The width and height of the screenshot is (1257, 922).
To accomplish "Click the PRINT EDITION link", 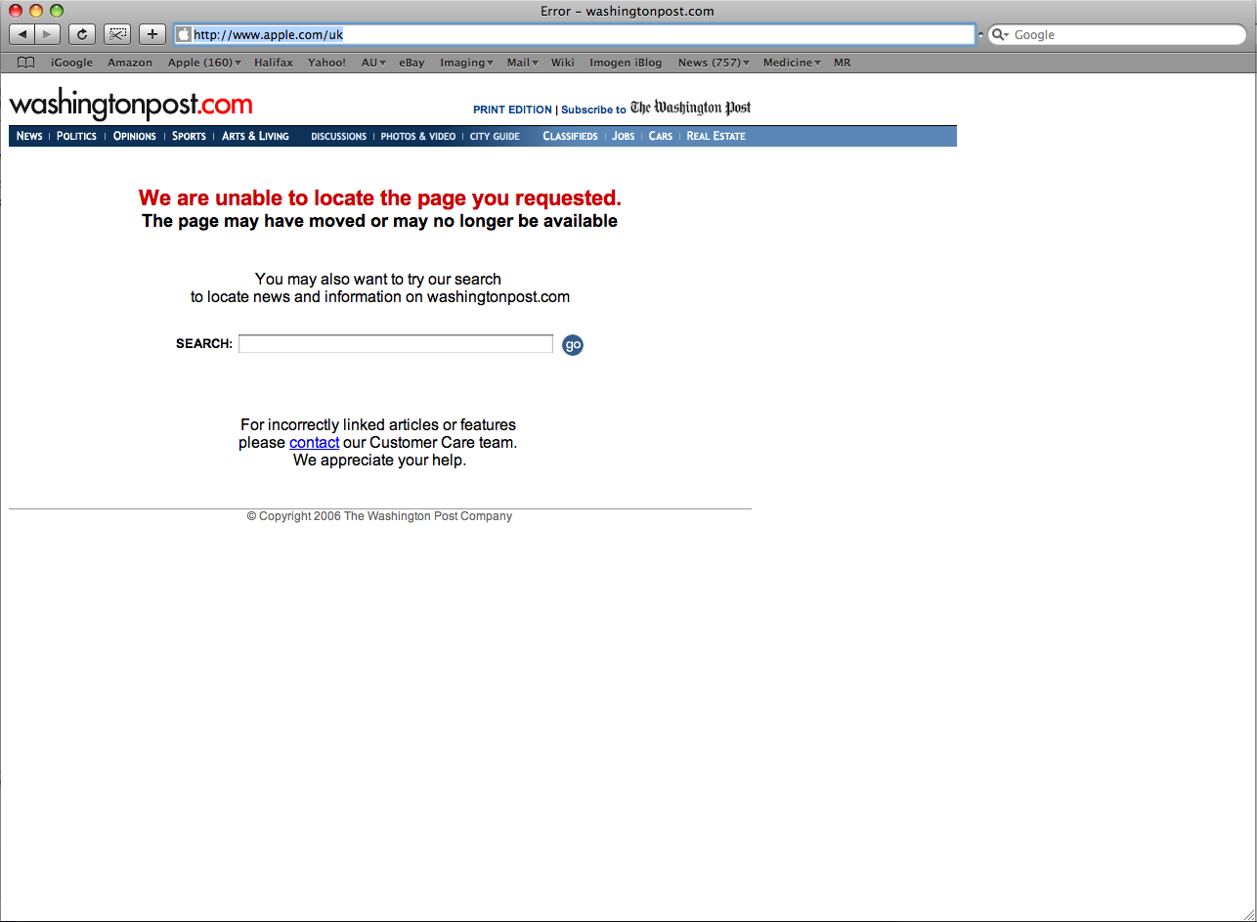I will [512, 110].
